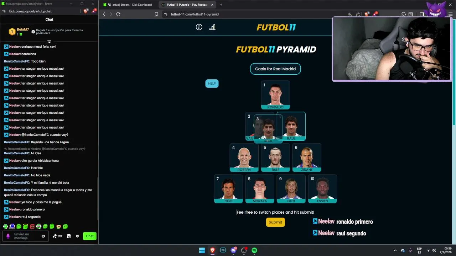Image resolution: width=456 pixels, height=256 pixels.
Task: Switch to artubj Stream Kick Dashboard tab
Action: tap(129, 5)
